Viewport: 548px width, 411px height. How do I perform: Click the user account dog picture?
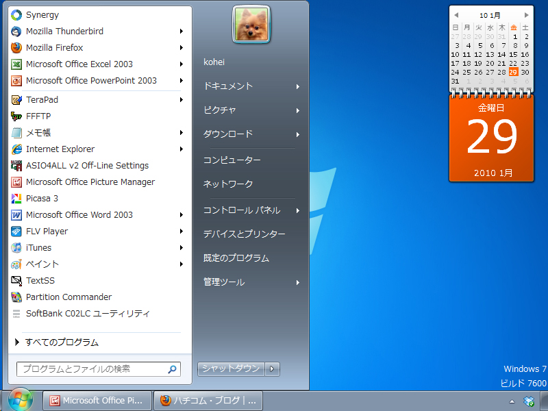coord(251,25)
